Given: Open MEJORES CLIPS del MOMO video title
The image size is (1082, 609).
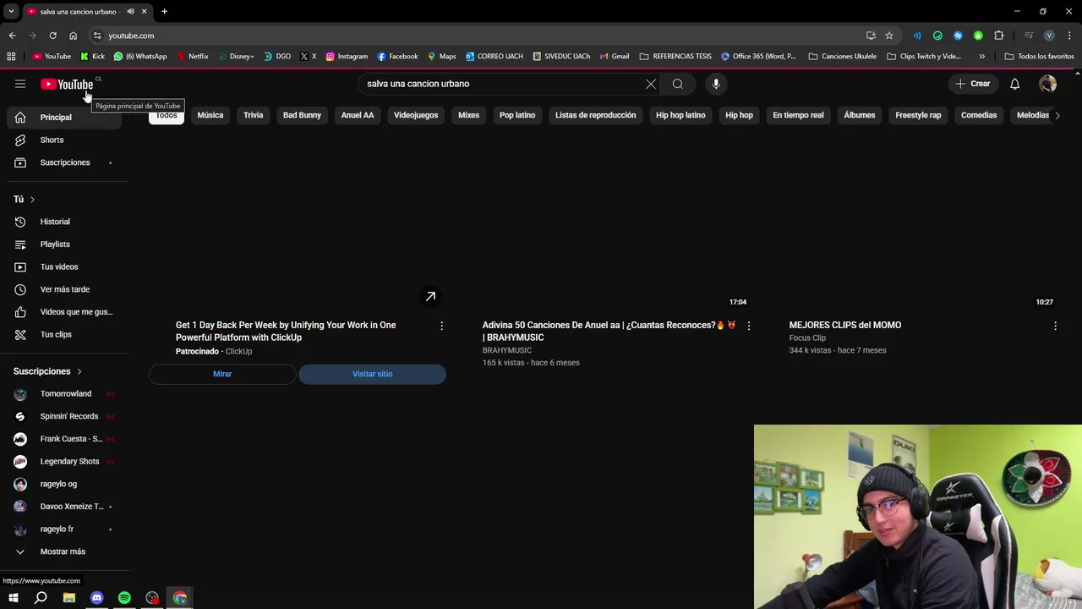Looking at the screenshot, I should (845, 325).
